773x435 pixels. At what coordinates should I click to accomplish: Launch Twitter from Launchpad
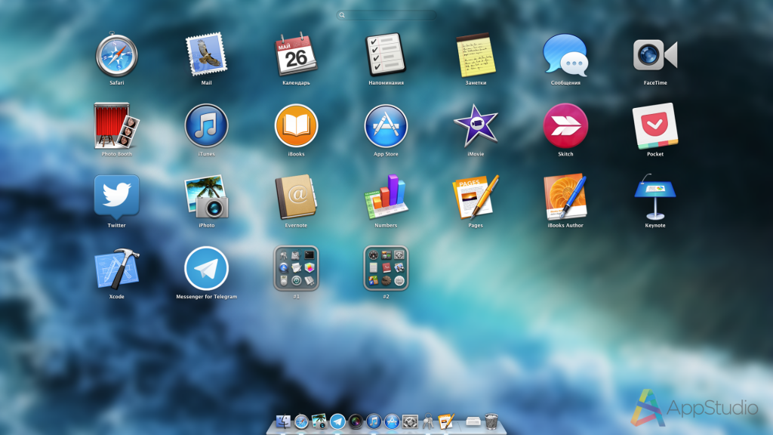(x=116, y=196)
